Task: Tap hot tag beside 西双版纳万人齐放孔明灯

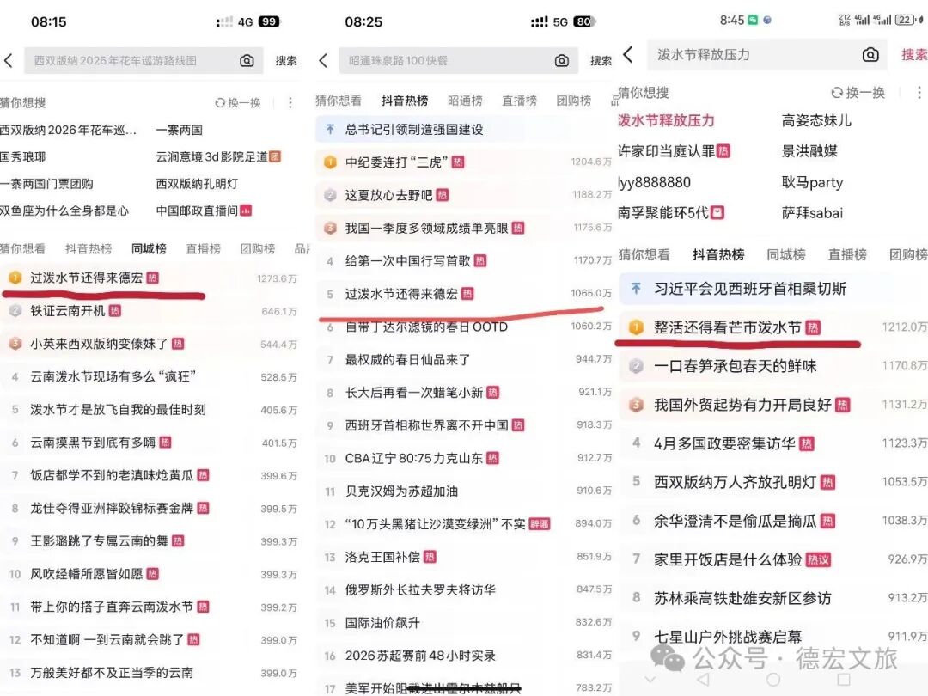Action: (827, 482)
